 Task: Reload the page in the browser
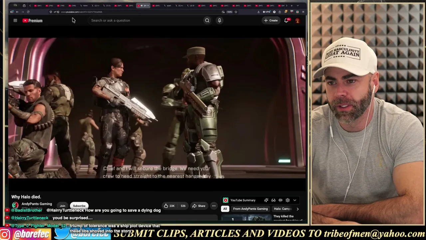pyautogui.click(x=28, y=12)
